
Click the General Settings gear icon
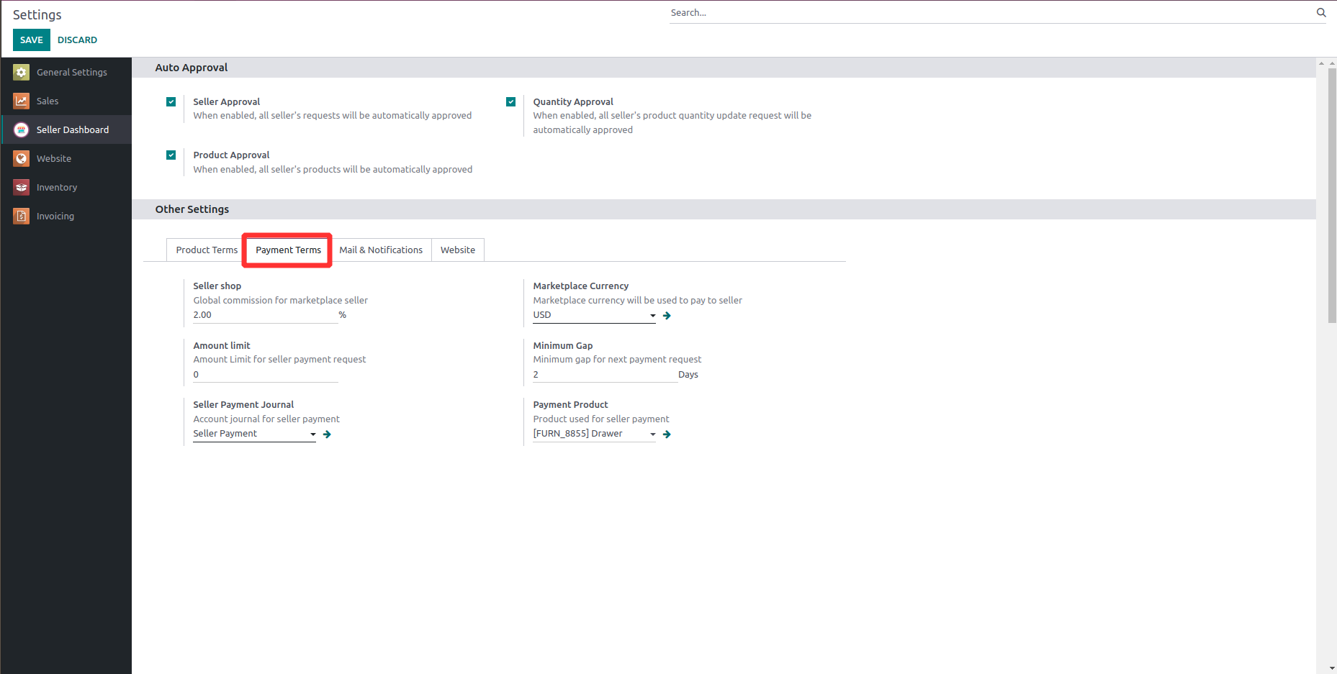22,72
